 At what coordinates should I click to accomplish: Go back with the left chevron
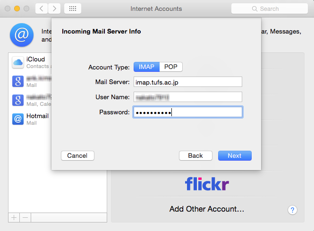pos(42,9)
